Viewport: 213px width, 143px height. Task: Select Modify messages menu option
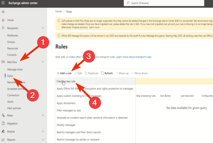click(x=95, y=125)
